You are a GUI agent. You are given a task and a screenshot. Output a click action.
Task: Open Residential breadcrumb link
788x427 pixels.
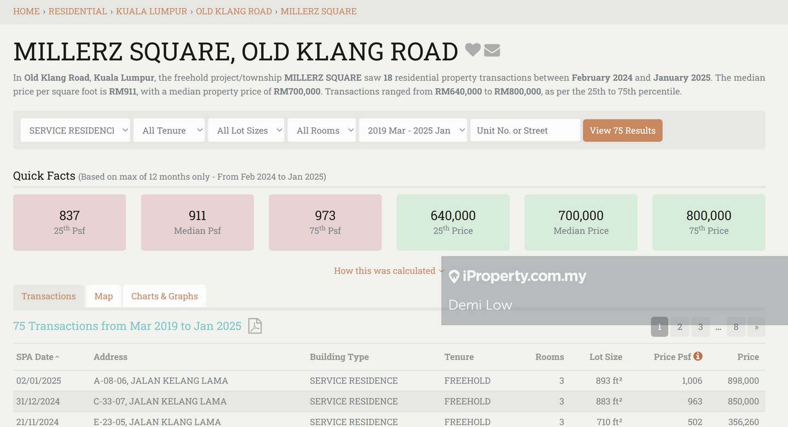click(78, 11)
